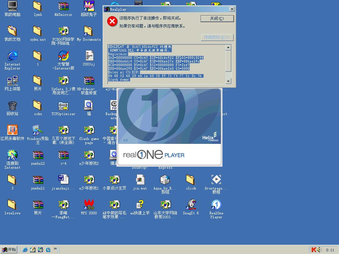Click error details scrollbar down arrow
The width and height of the screenshot is (339, 254).
(228, 81)
